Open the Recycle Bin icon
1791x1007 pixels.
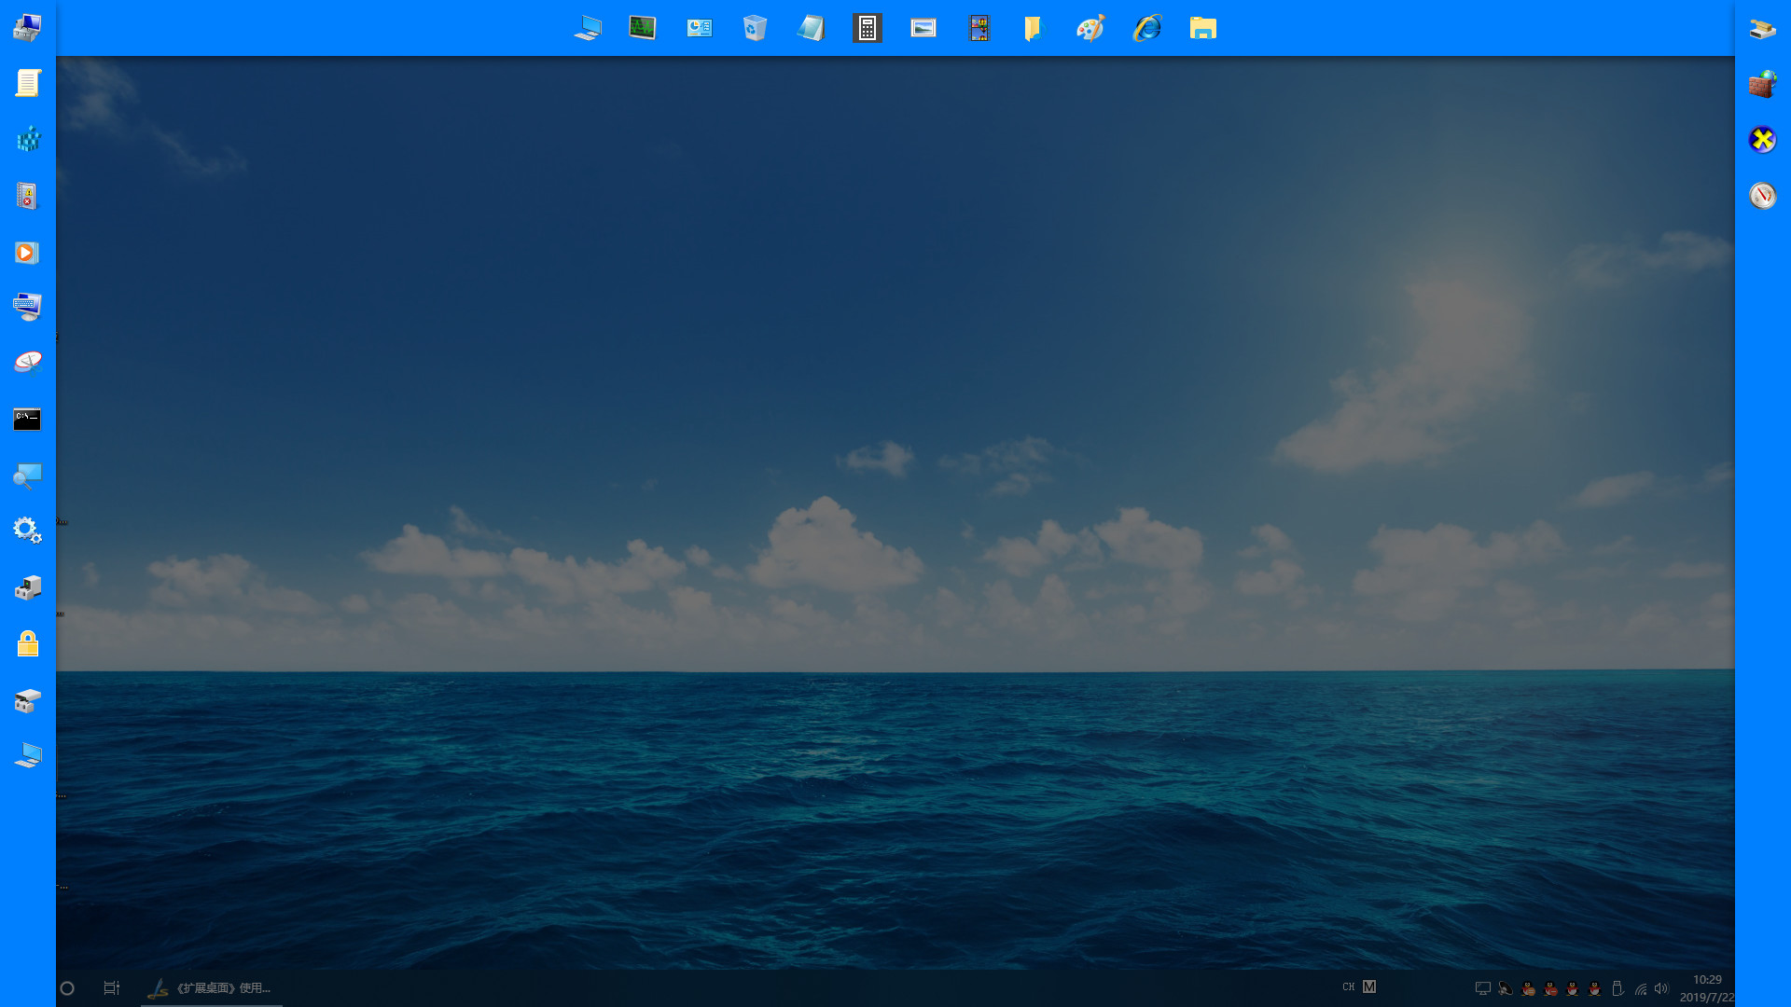[755, 28]
